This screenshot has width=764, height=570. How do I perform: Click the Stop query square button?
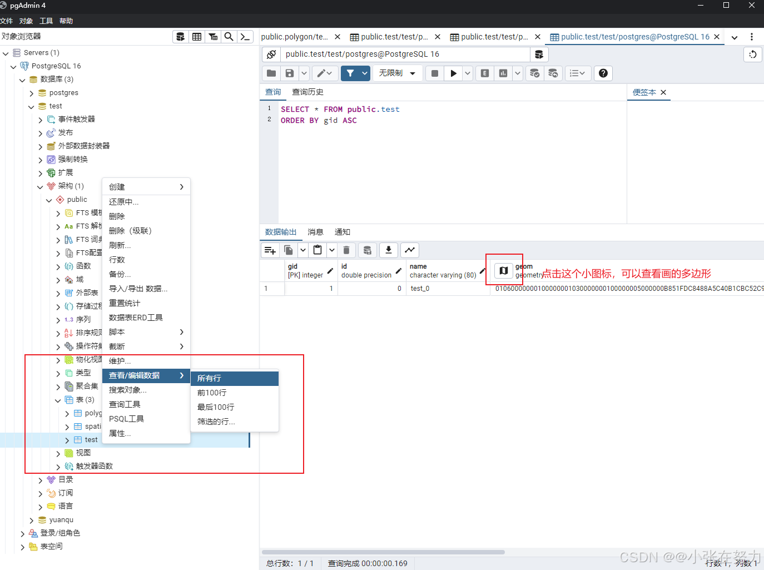(435, 73)
